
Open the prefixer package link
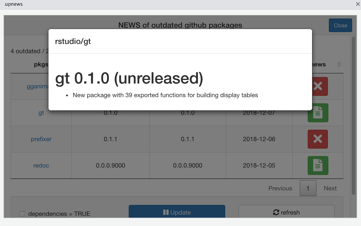pos(41,139)
